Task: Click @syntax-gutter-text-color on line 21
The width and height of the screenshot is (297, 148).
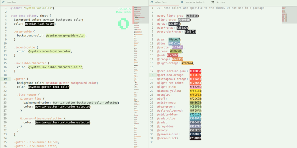Action: [48, 87]
